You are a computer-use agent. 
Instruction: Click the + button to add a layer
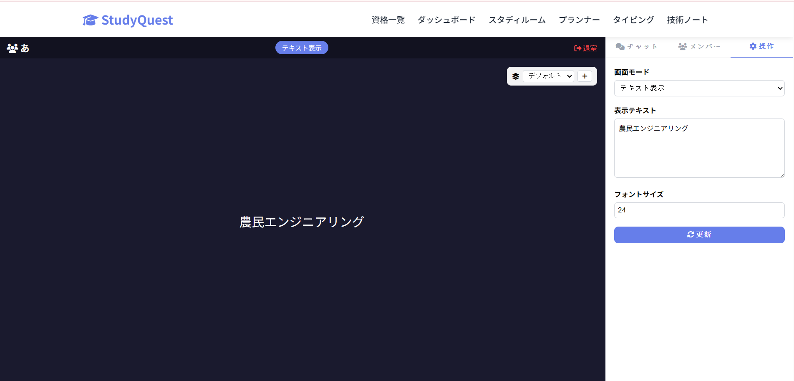585,76
